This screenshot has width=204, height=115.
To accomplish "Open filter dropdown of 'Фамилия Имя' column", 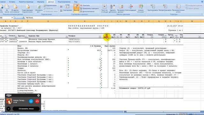I will [x=67, y=37].
